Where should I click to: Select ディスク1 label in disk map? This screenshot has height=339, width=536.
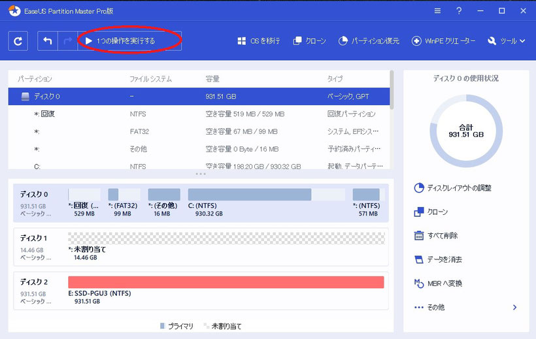pyautogui.click(x=33, y=238)
